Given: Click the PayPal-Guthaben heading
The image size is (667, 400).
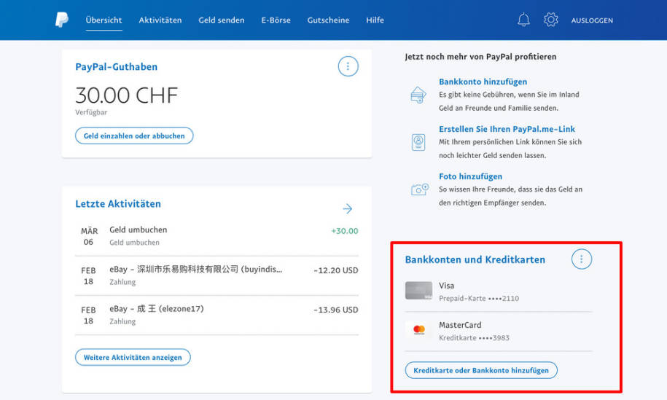Looking at the screenshot, I should (x=116, y=67).
